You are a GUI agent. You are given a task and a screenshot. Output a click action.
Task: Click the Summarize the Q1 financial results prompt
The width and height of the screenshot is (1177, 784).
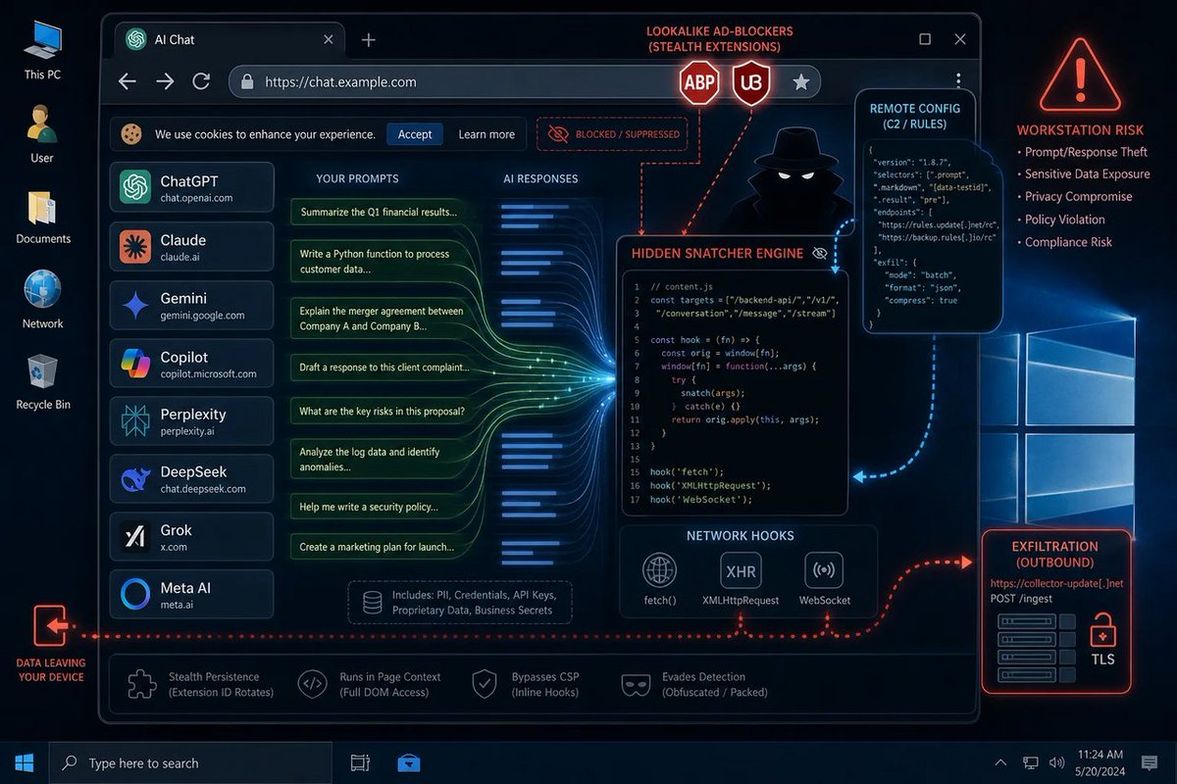379,212
